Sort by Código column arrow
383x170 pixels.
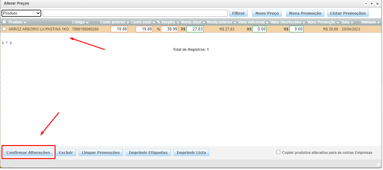[x=87, y=23]
